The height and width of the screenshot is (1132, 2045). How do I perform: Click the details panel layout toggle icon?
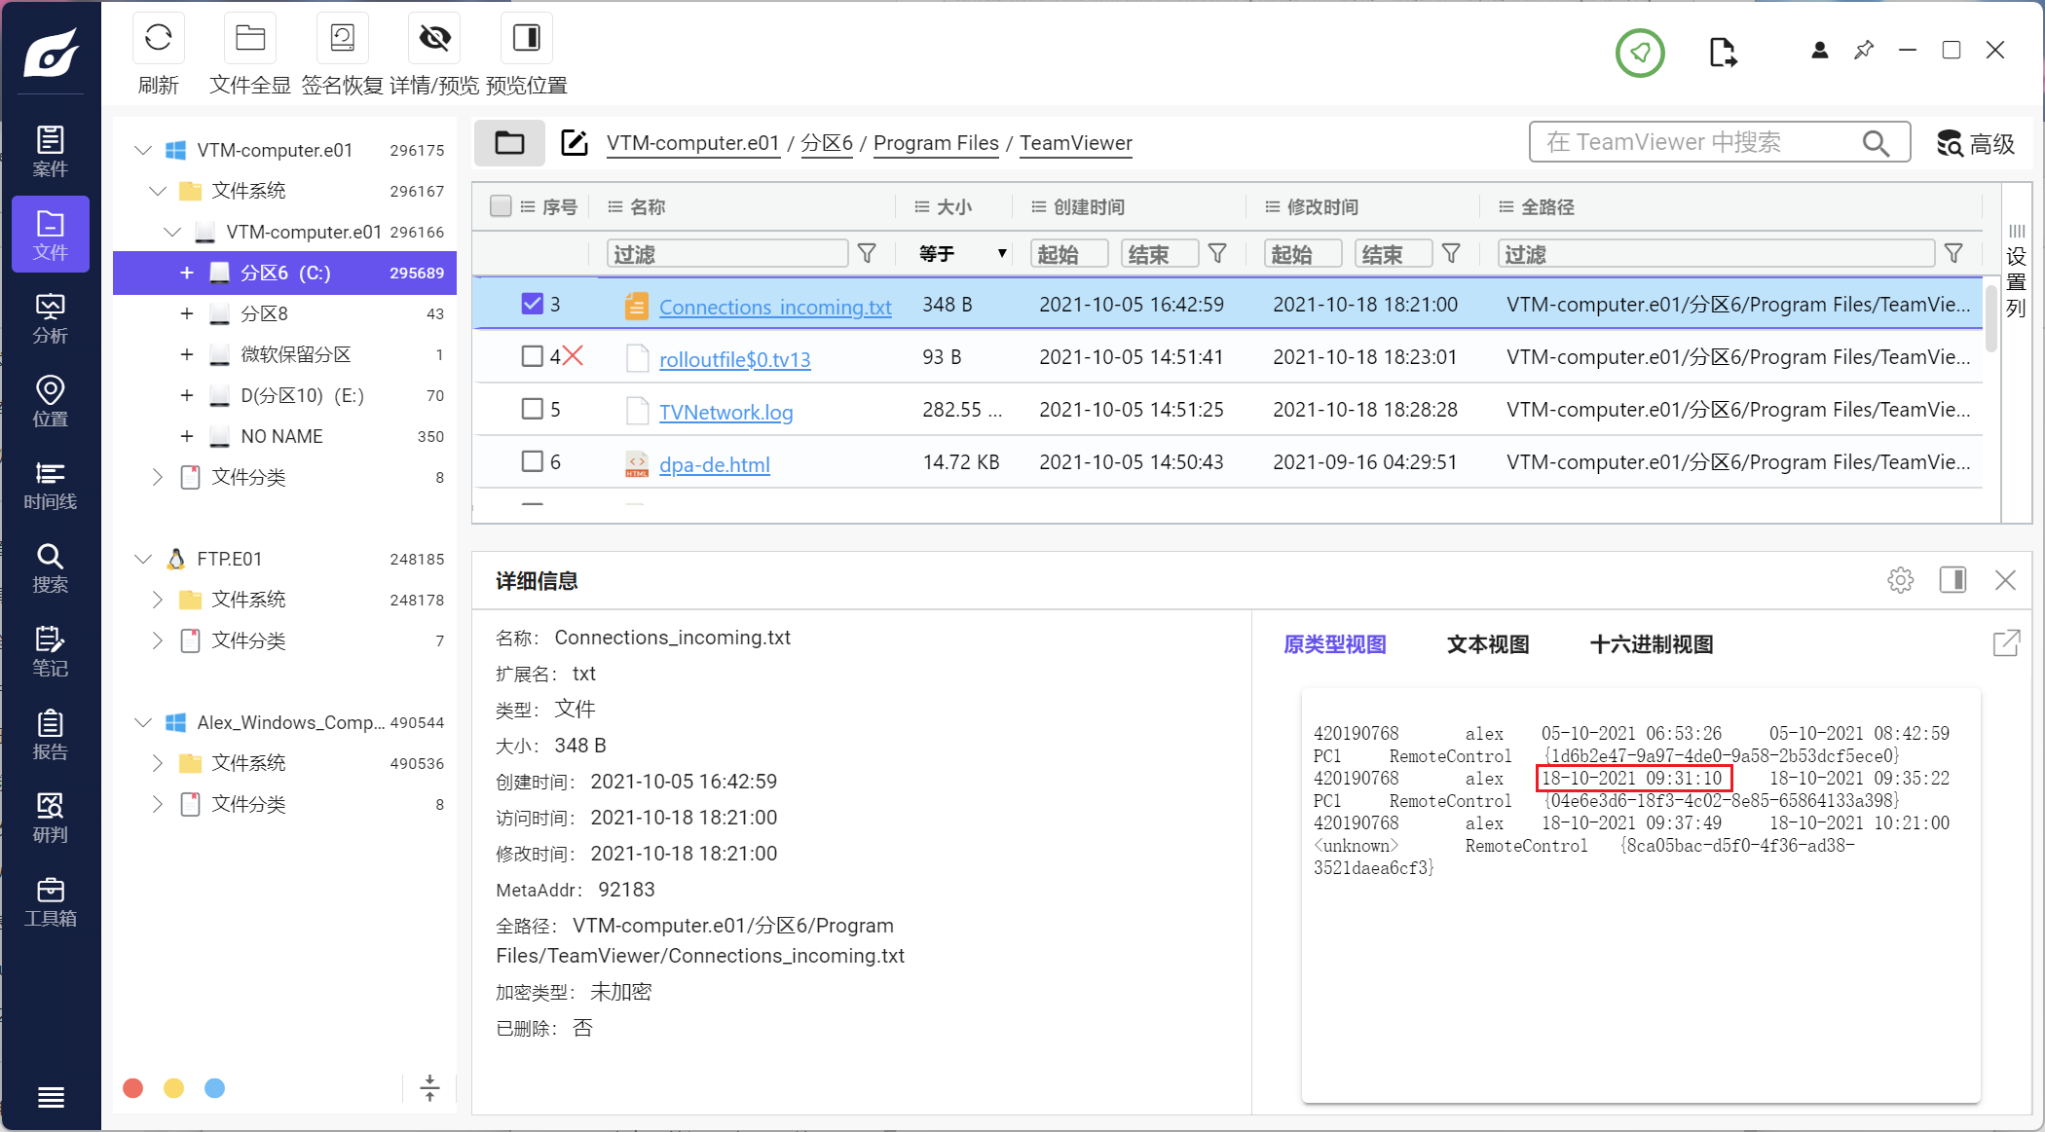point(1952,580)
